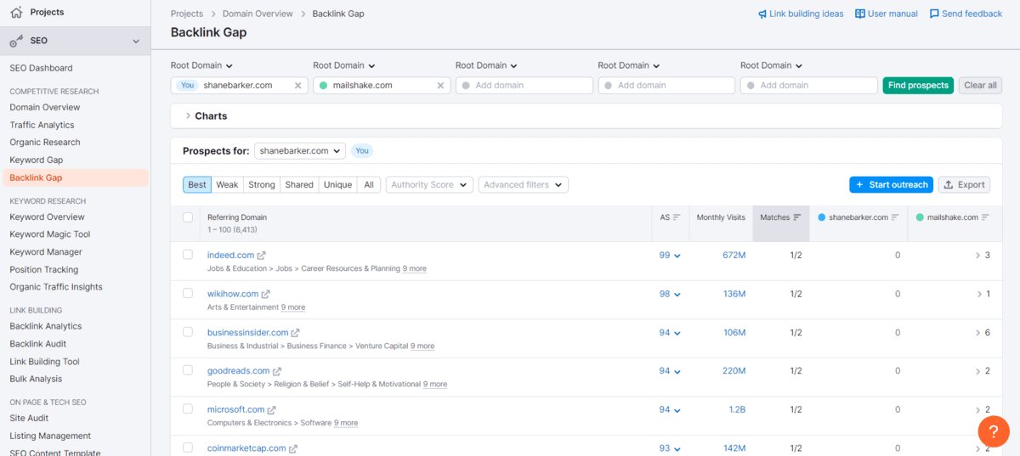Sort by AS column icon

(x=677, y=218)
